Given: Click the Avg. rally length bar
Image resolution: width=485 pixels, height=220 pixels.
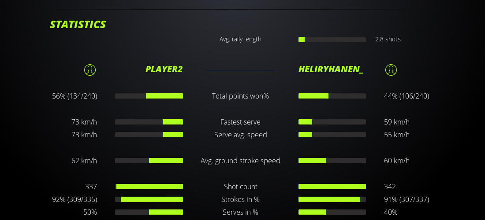Looking at the screenshot, I should click(x=332, y=40).
